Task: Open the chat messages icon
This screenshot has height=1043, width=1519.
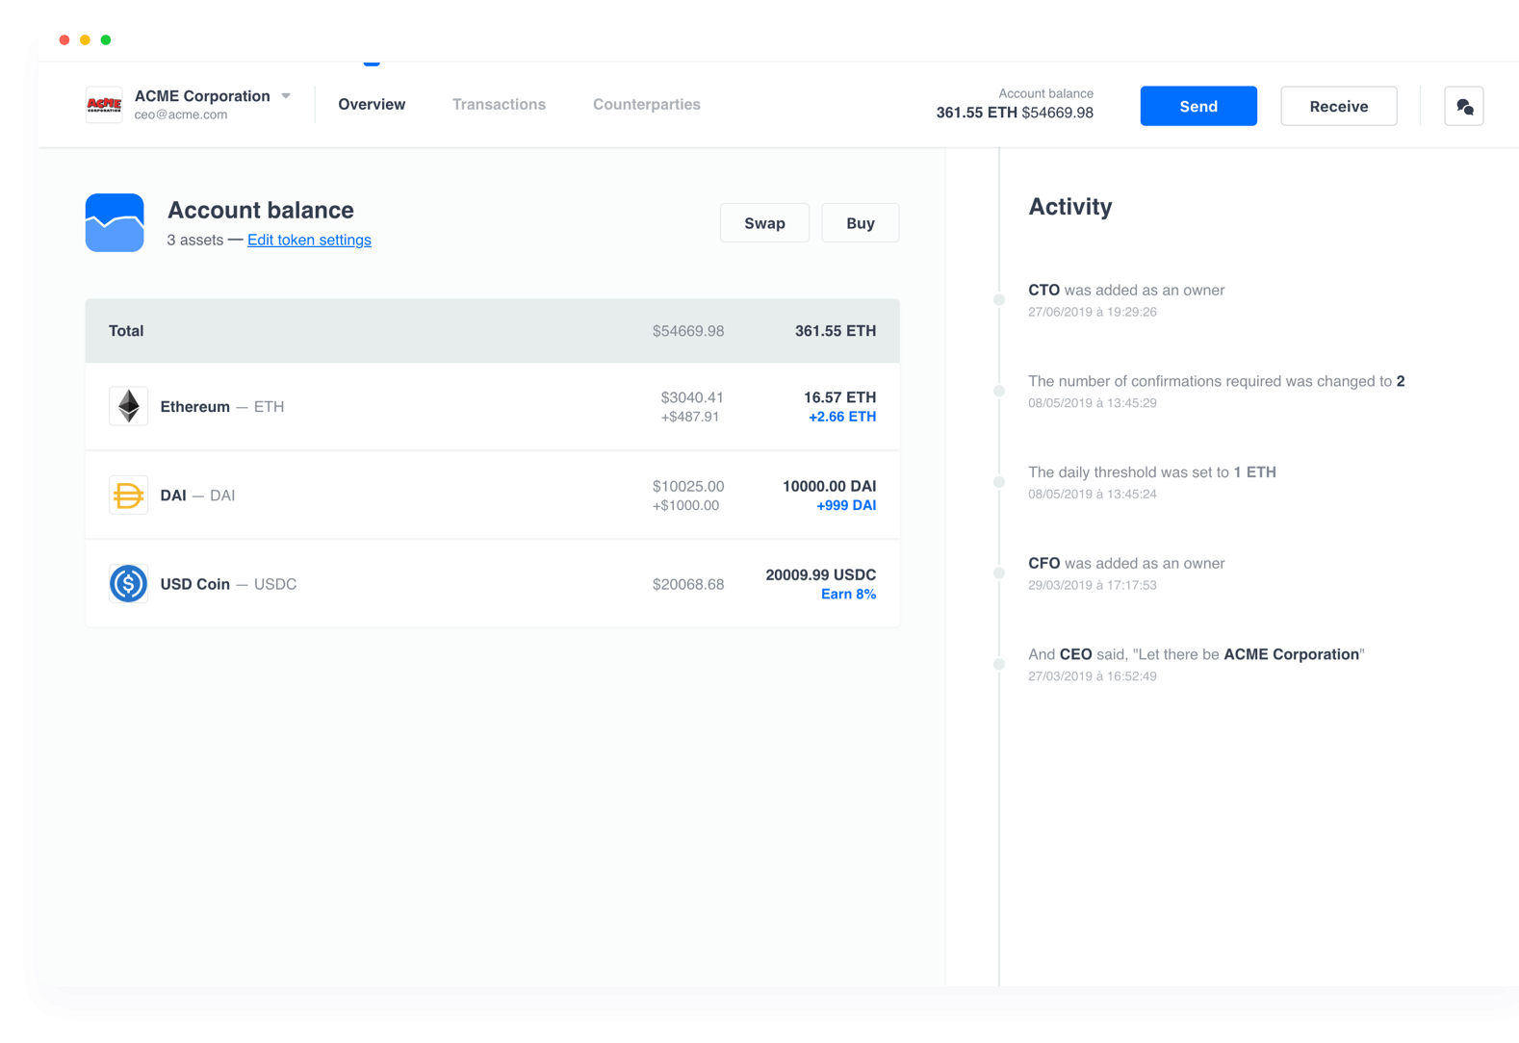Action: coord(1463,107)
